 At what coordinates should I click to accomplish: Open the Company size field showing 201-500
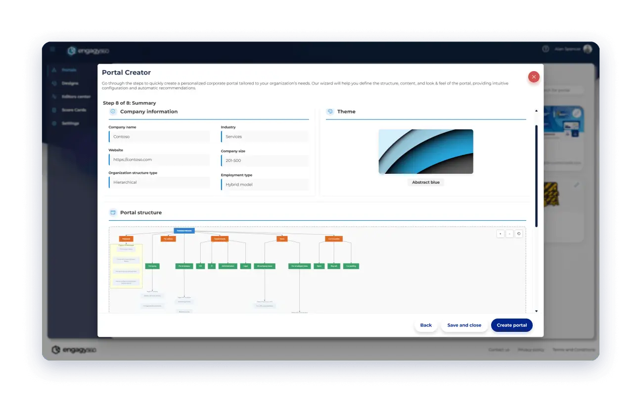pos(265,161)
